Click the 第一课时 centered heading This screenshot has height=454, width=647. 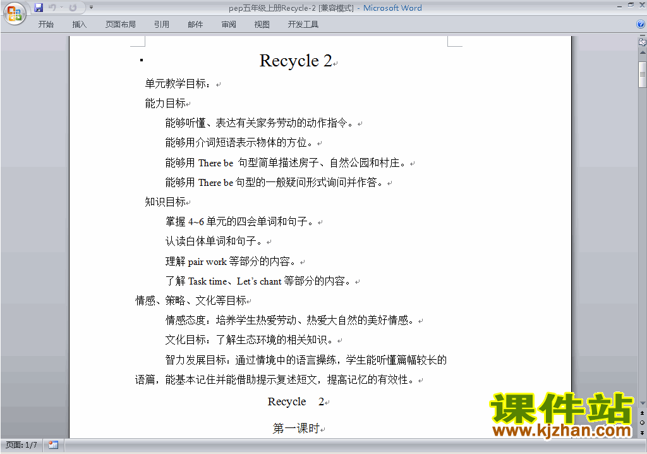pyautogui.click(x=296, y=428)
